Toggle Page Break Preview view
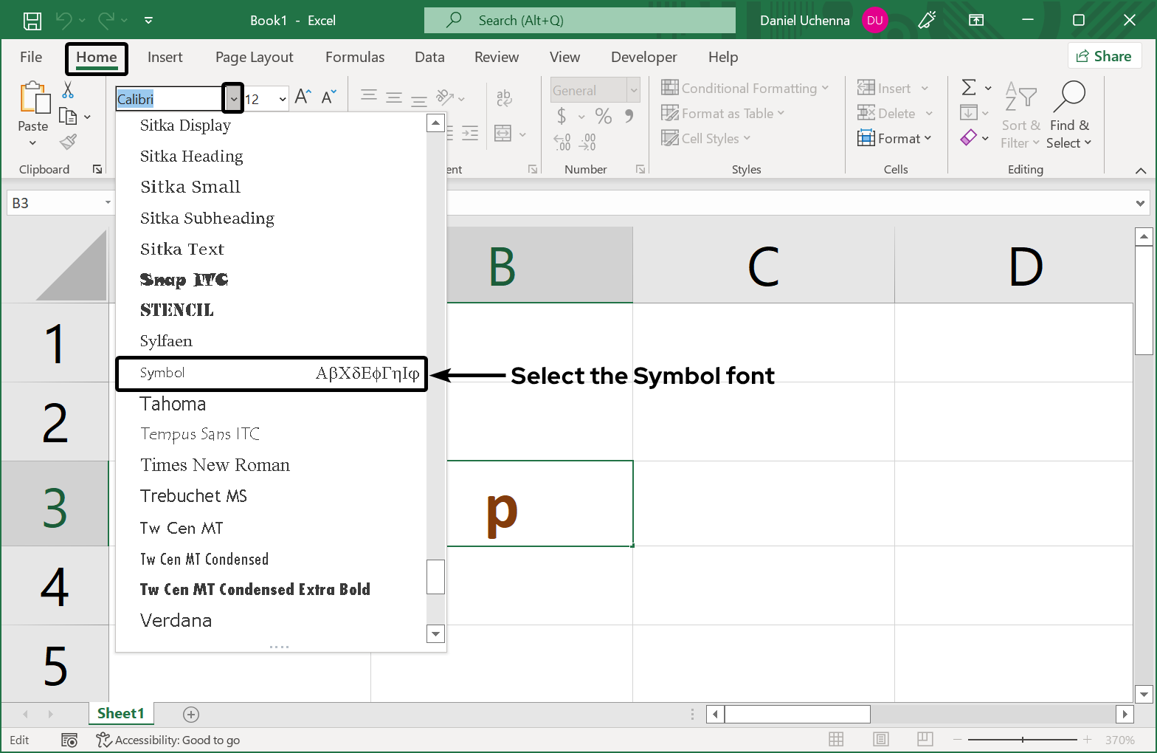1157x753 pixels. click(x=925, y=740)
